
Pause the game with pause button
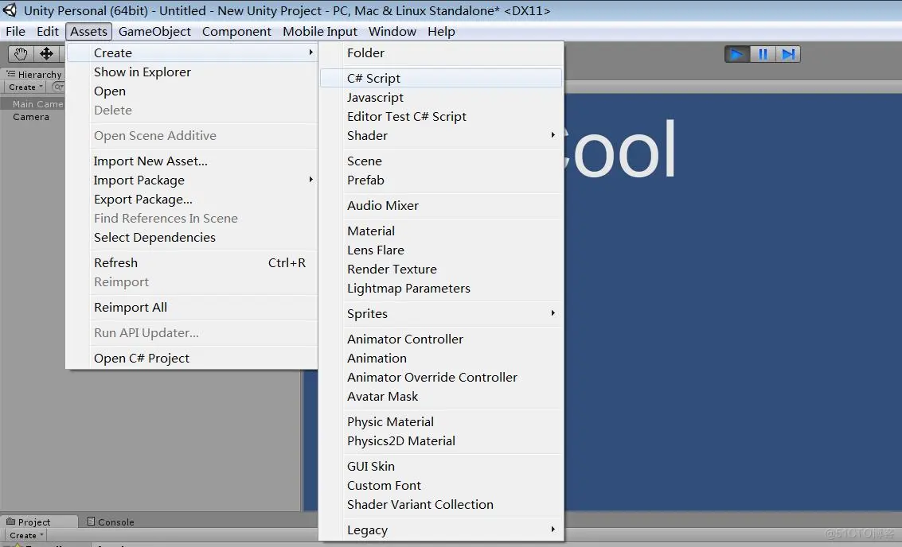(763, 55)
